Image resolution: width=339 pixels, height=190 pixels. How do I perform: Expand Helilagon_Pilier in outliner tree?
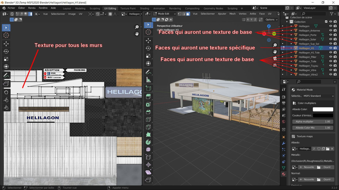(292, 57)
